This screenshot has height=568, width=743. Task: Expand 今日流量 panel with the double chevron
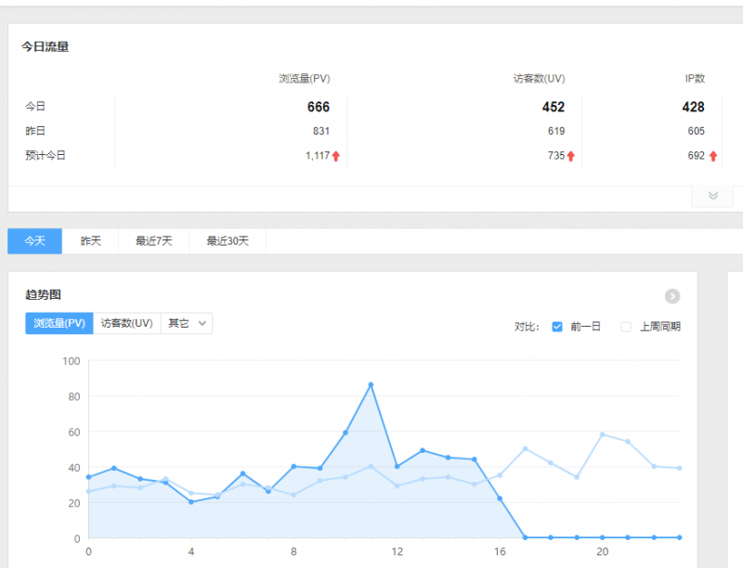click(x=712, y=196)
